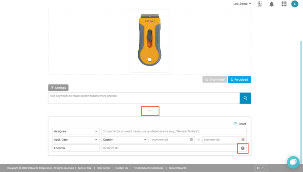303x172 pixels.
Task: Open the Help Center link
Action: point(103,168)
